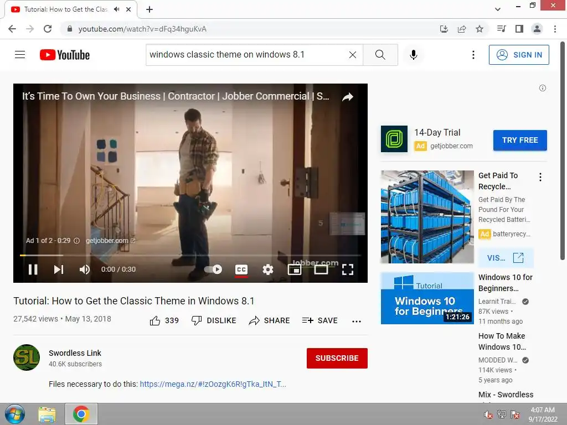Click the address bar URL

142,29
